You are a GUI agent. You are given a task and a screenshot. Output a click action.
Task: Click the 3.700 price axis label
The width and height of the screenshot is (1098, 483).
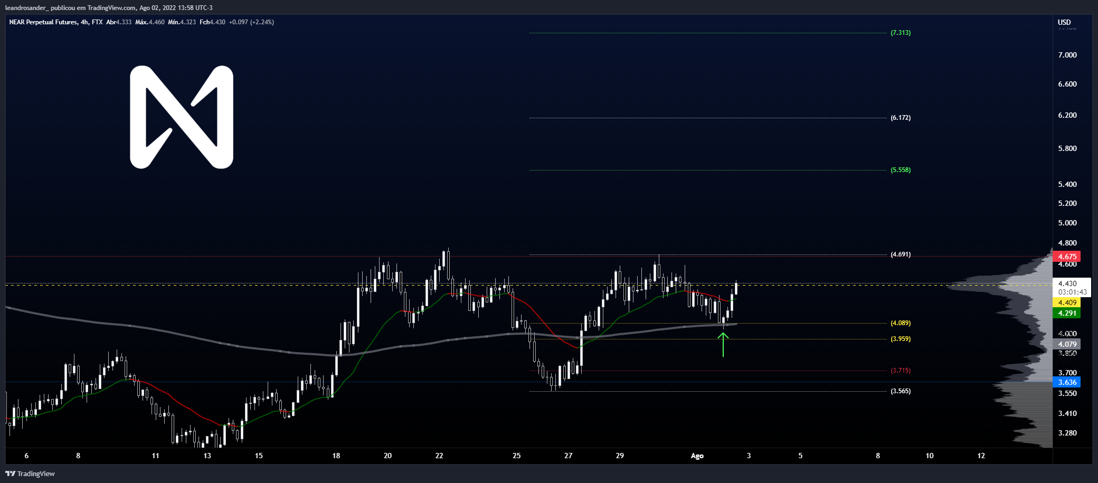pyautogui.click(x=1067, y=373)
